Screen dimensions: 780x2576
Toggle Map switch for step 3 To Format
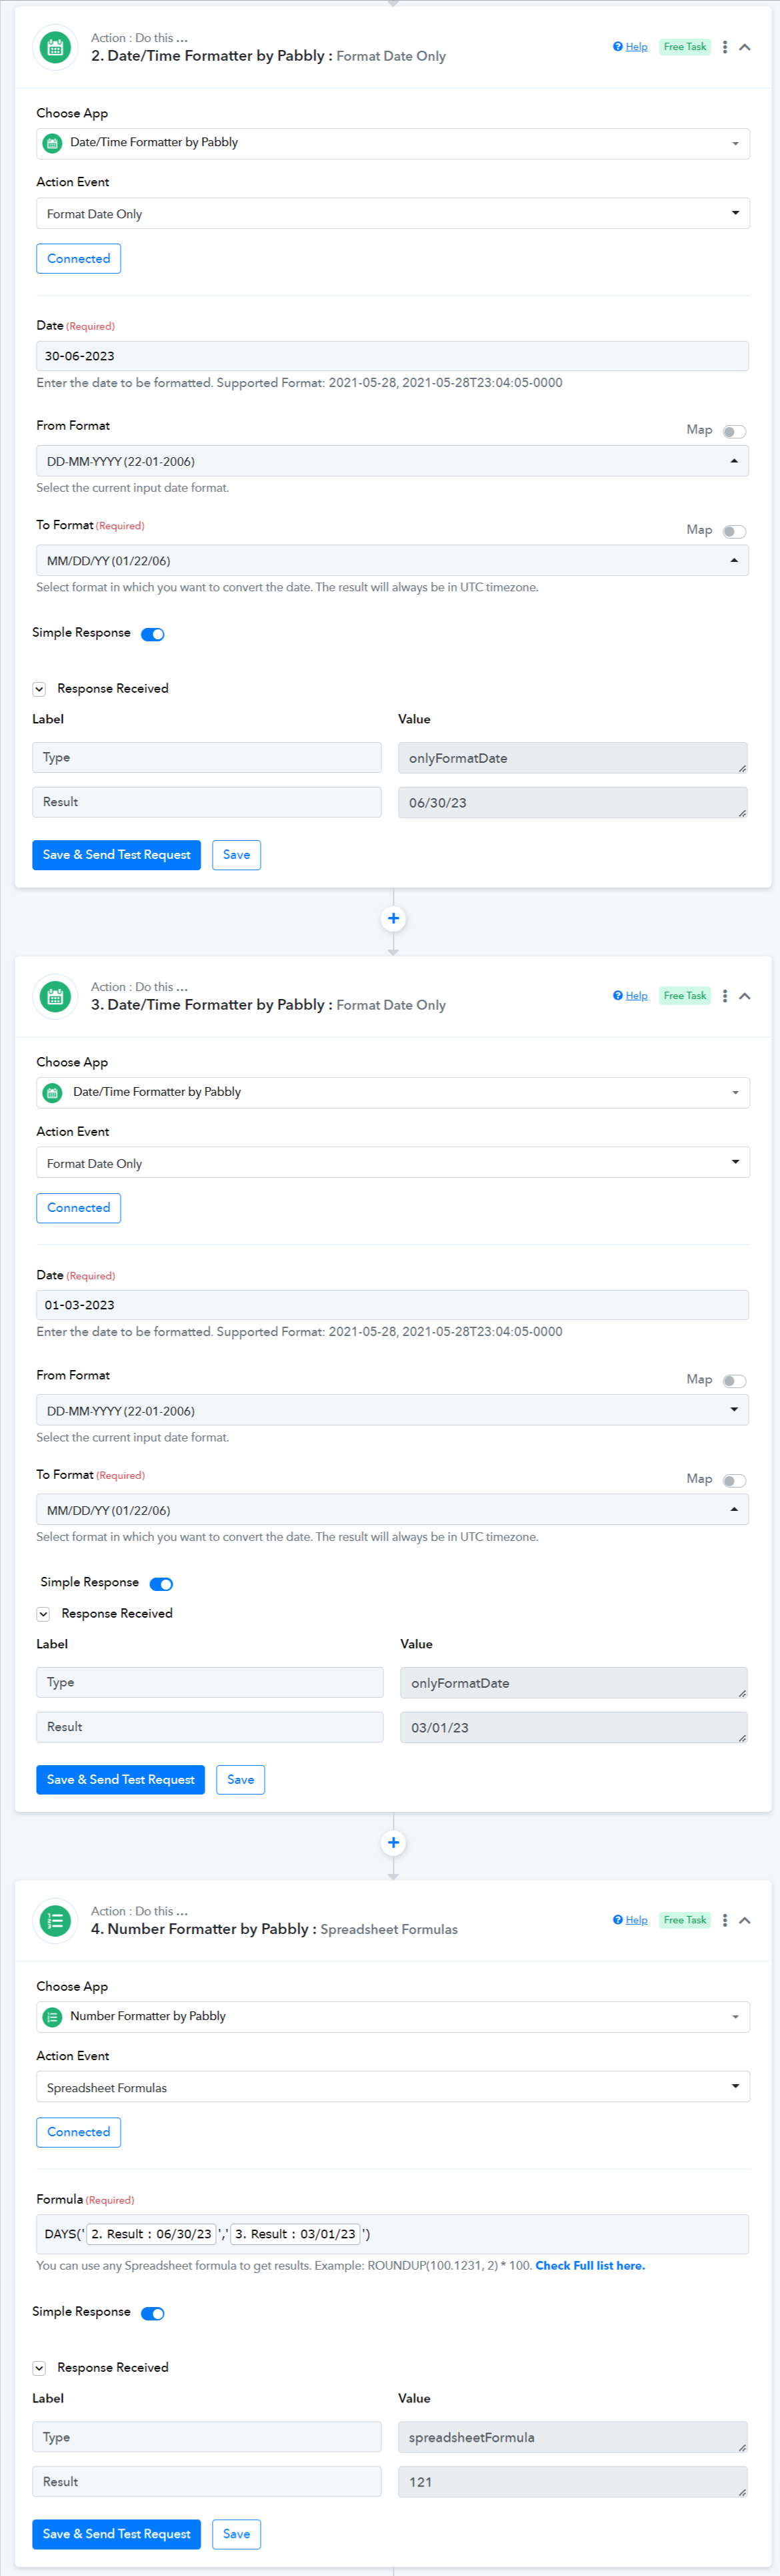tap(734, 1481)
